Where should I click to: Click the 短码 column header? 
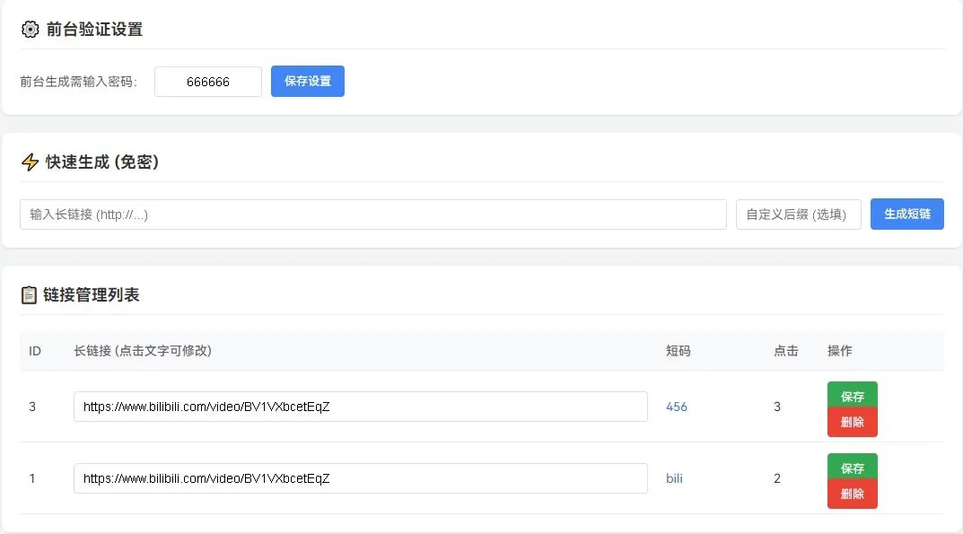tap(678, 351)
